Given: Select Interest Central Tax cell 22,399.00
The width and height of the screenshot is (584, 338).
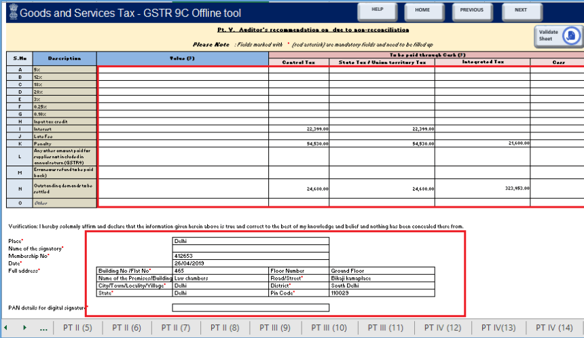Looking at the screenshot, I should [x=299, y=129].
